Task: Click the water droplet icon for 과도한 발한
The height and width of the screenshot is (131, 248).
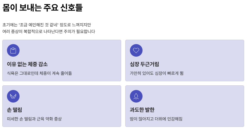Action: pyautogui.click(x=136, y=96)
